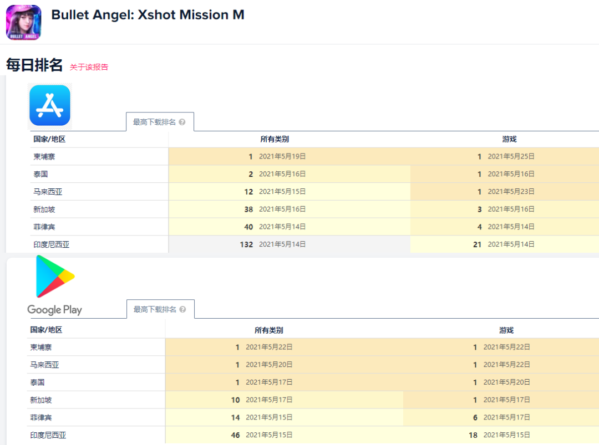Screen dimensions: 599x445
Task: Click 国家/地区 header in Google Play table
Action: 46,330
